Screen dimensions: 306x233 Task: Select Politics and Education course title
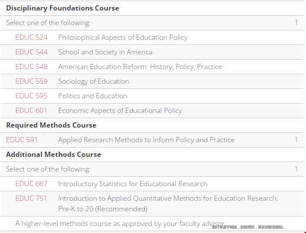(93, 96)
